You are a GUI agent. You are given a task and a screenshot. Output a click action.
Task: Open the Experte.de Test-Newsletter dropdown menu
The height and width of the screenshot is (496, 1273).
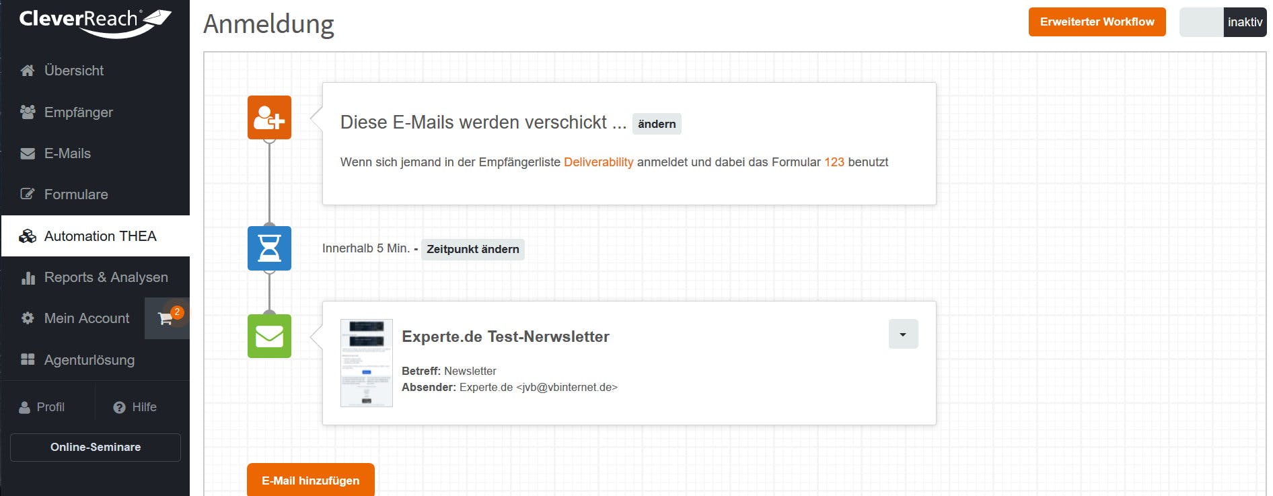903,333
